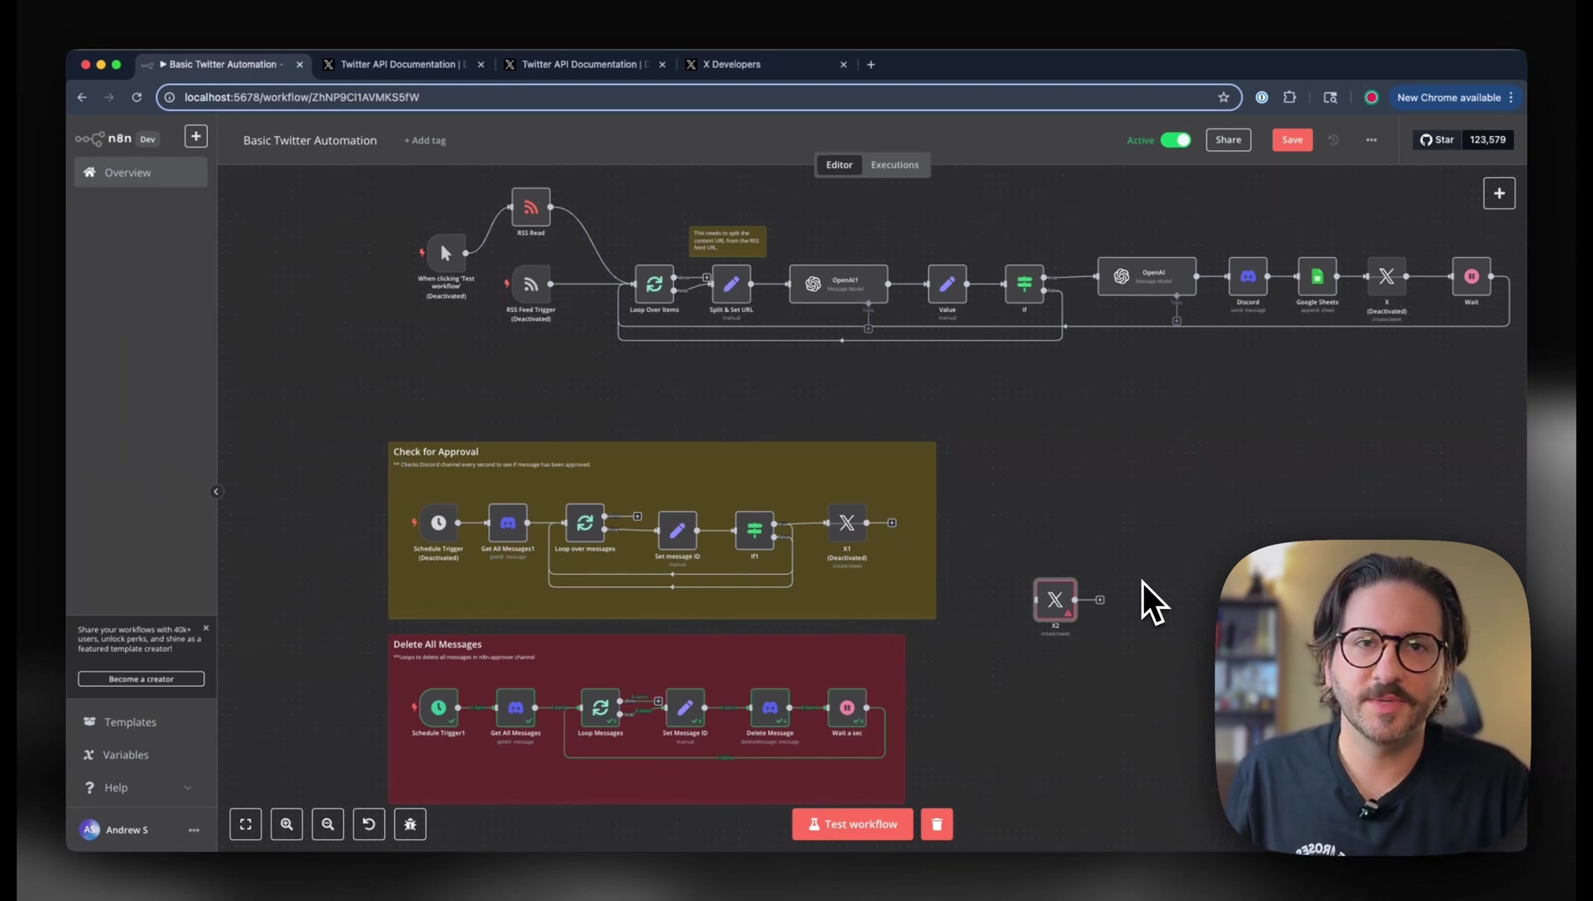Screen dimensions: 1593x901
Task: Click the X2 node on canvas
Action: [1054, 600]
